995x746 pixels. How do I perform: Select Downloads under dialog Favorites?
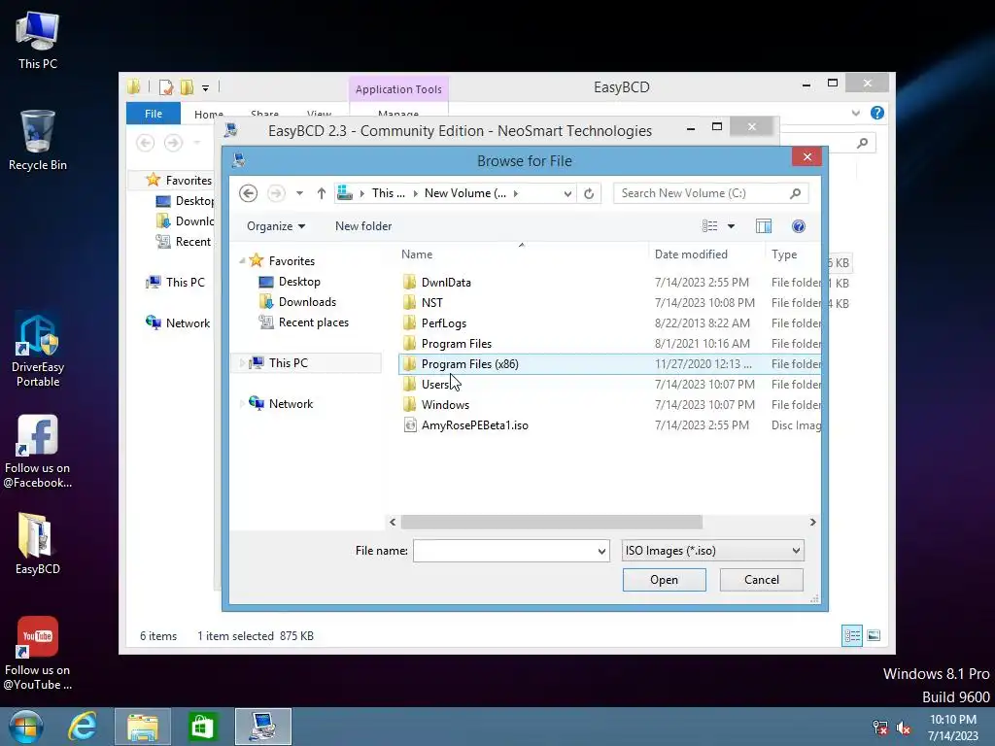click(307, 302)
